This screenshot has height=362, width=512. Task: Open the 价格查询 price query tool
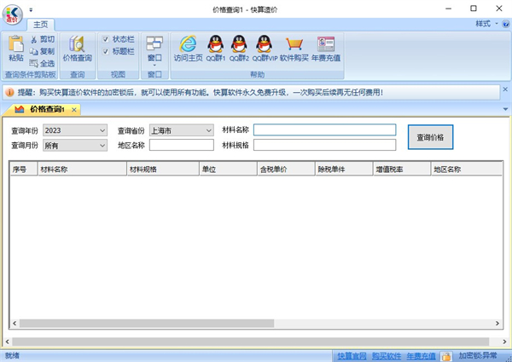[78, 49]
